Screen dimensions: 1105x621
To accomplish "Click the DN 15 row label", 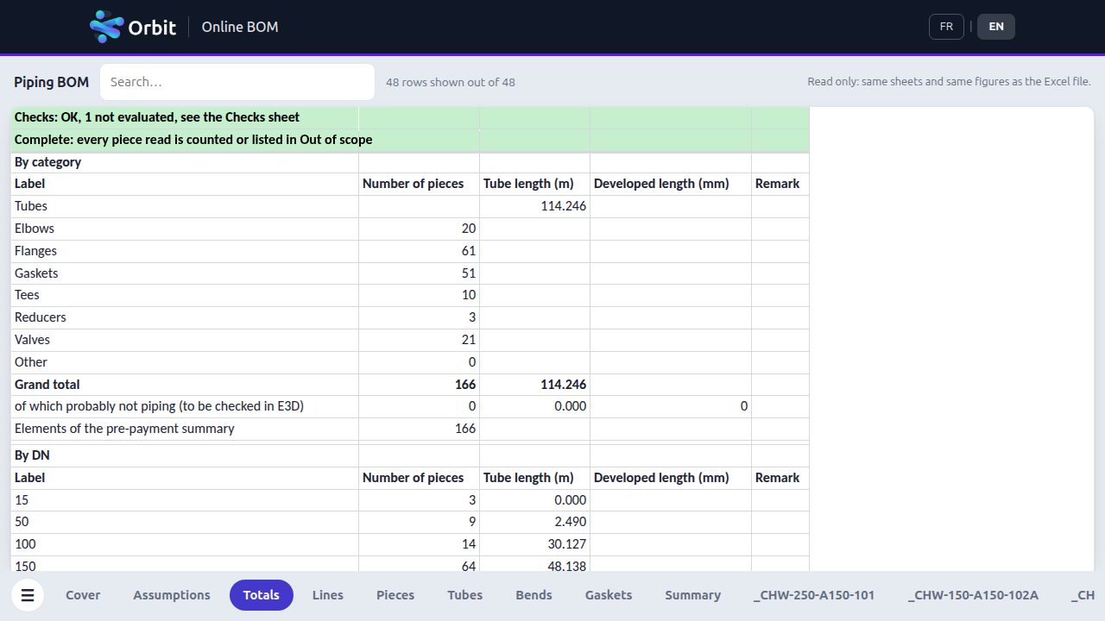I will (x=22, y=500).
